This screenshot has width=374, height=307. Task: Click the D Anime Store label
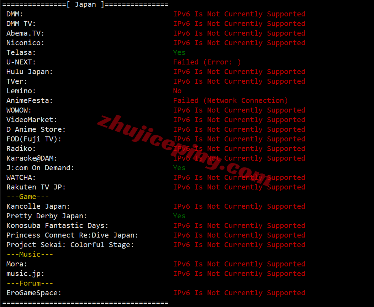coord(36,129)
